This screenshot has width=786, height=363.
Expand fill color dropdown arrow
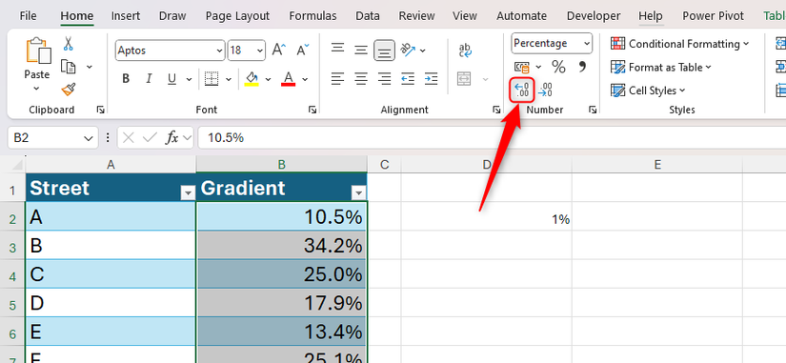click(x=268, y=79)
